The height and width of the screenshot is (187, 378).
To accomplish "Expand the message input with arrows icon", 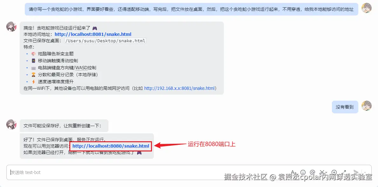I will tap(344, 172).
